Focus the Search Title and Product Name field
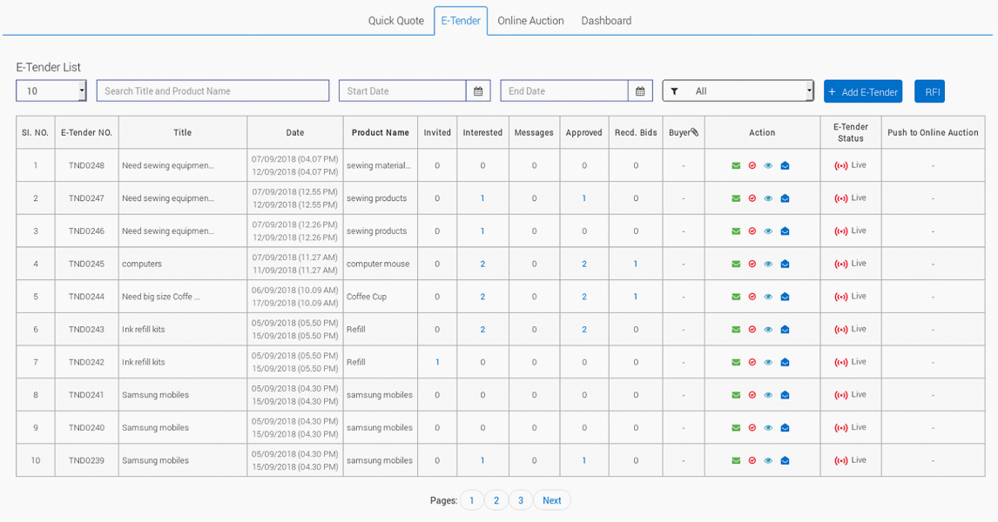This screenshot has height=522, width=998. coord(212,91)
